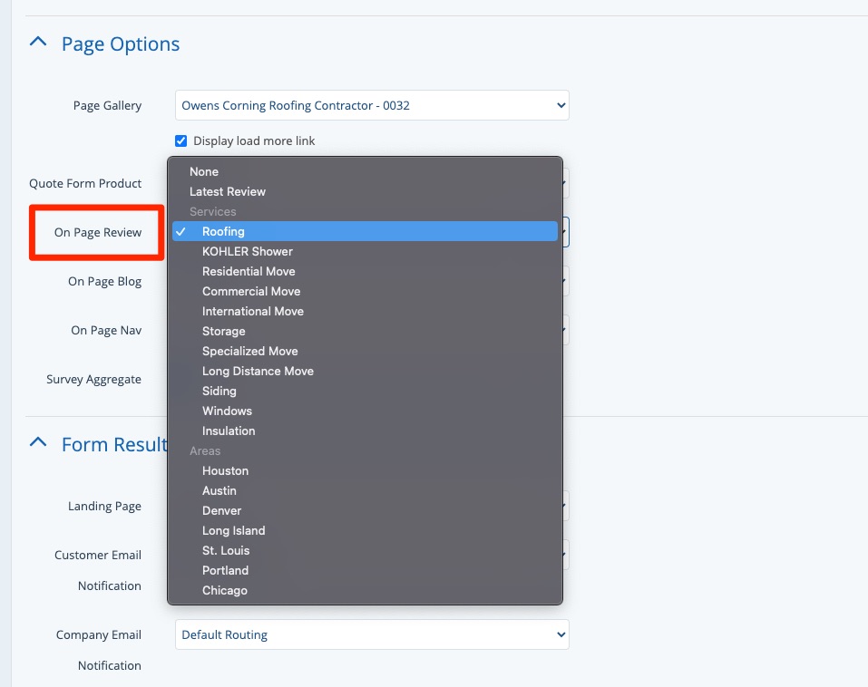Select the checked Roofing option
The image size is (868, 687).
[223, 231]
